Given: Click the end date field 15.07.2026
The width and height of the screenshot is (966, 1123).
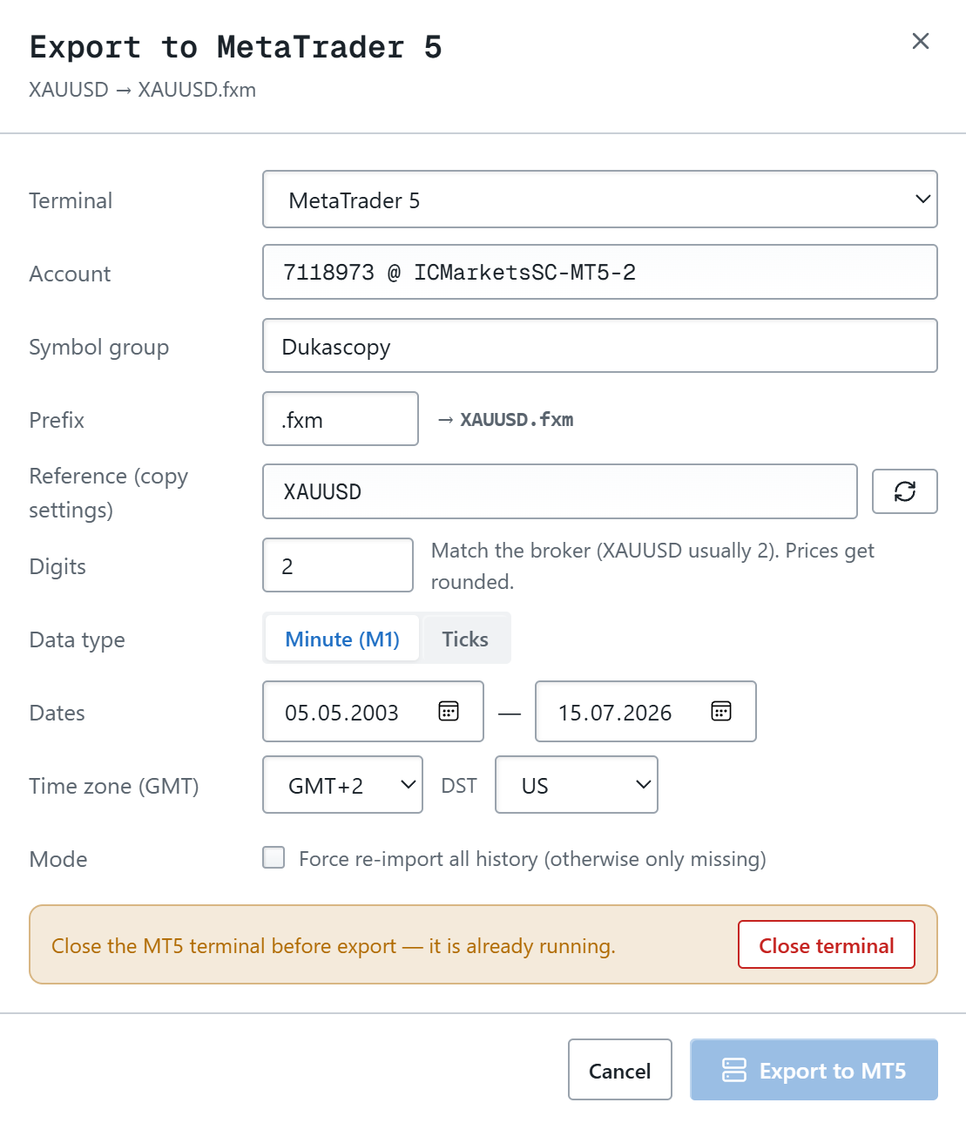Looking at the screenshot, I should tap(645, 712).
